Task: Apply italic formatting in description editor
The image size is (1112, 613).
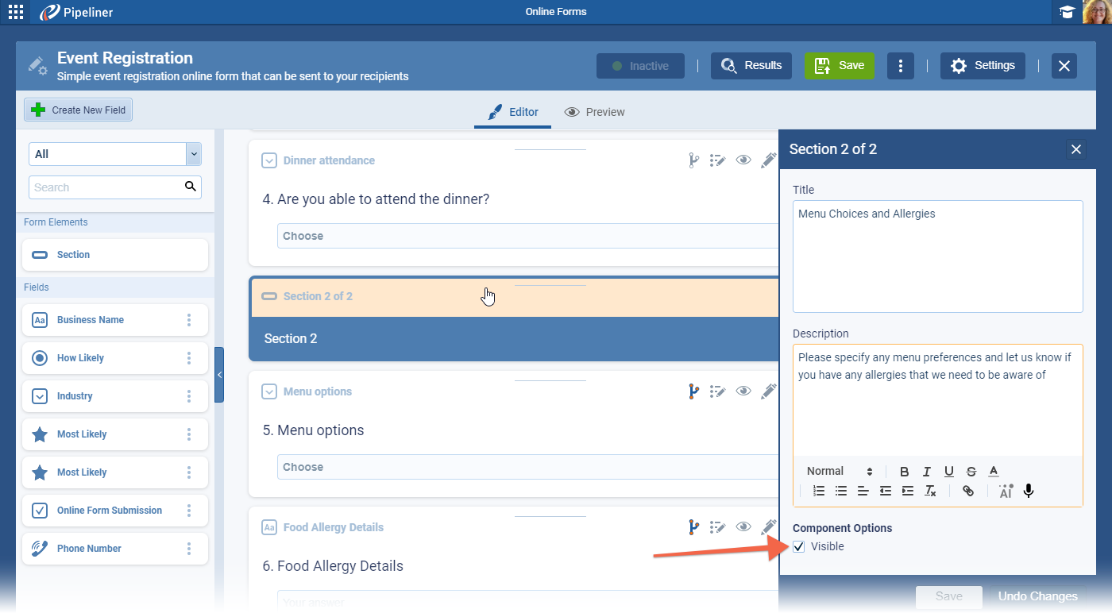Action: [x=926, y=472]
